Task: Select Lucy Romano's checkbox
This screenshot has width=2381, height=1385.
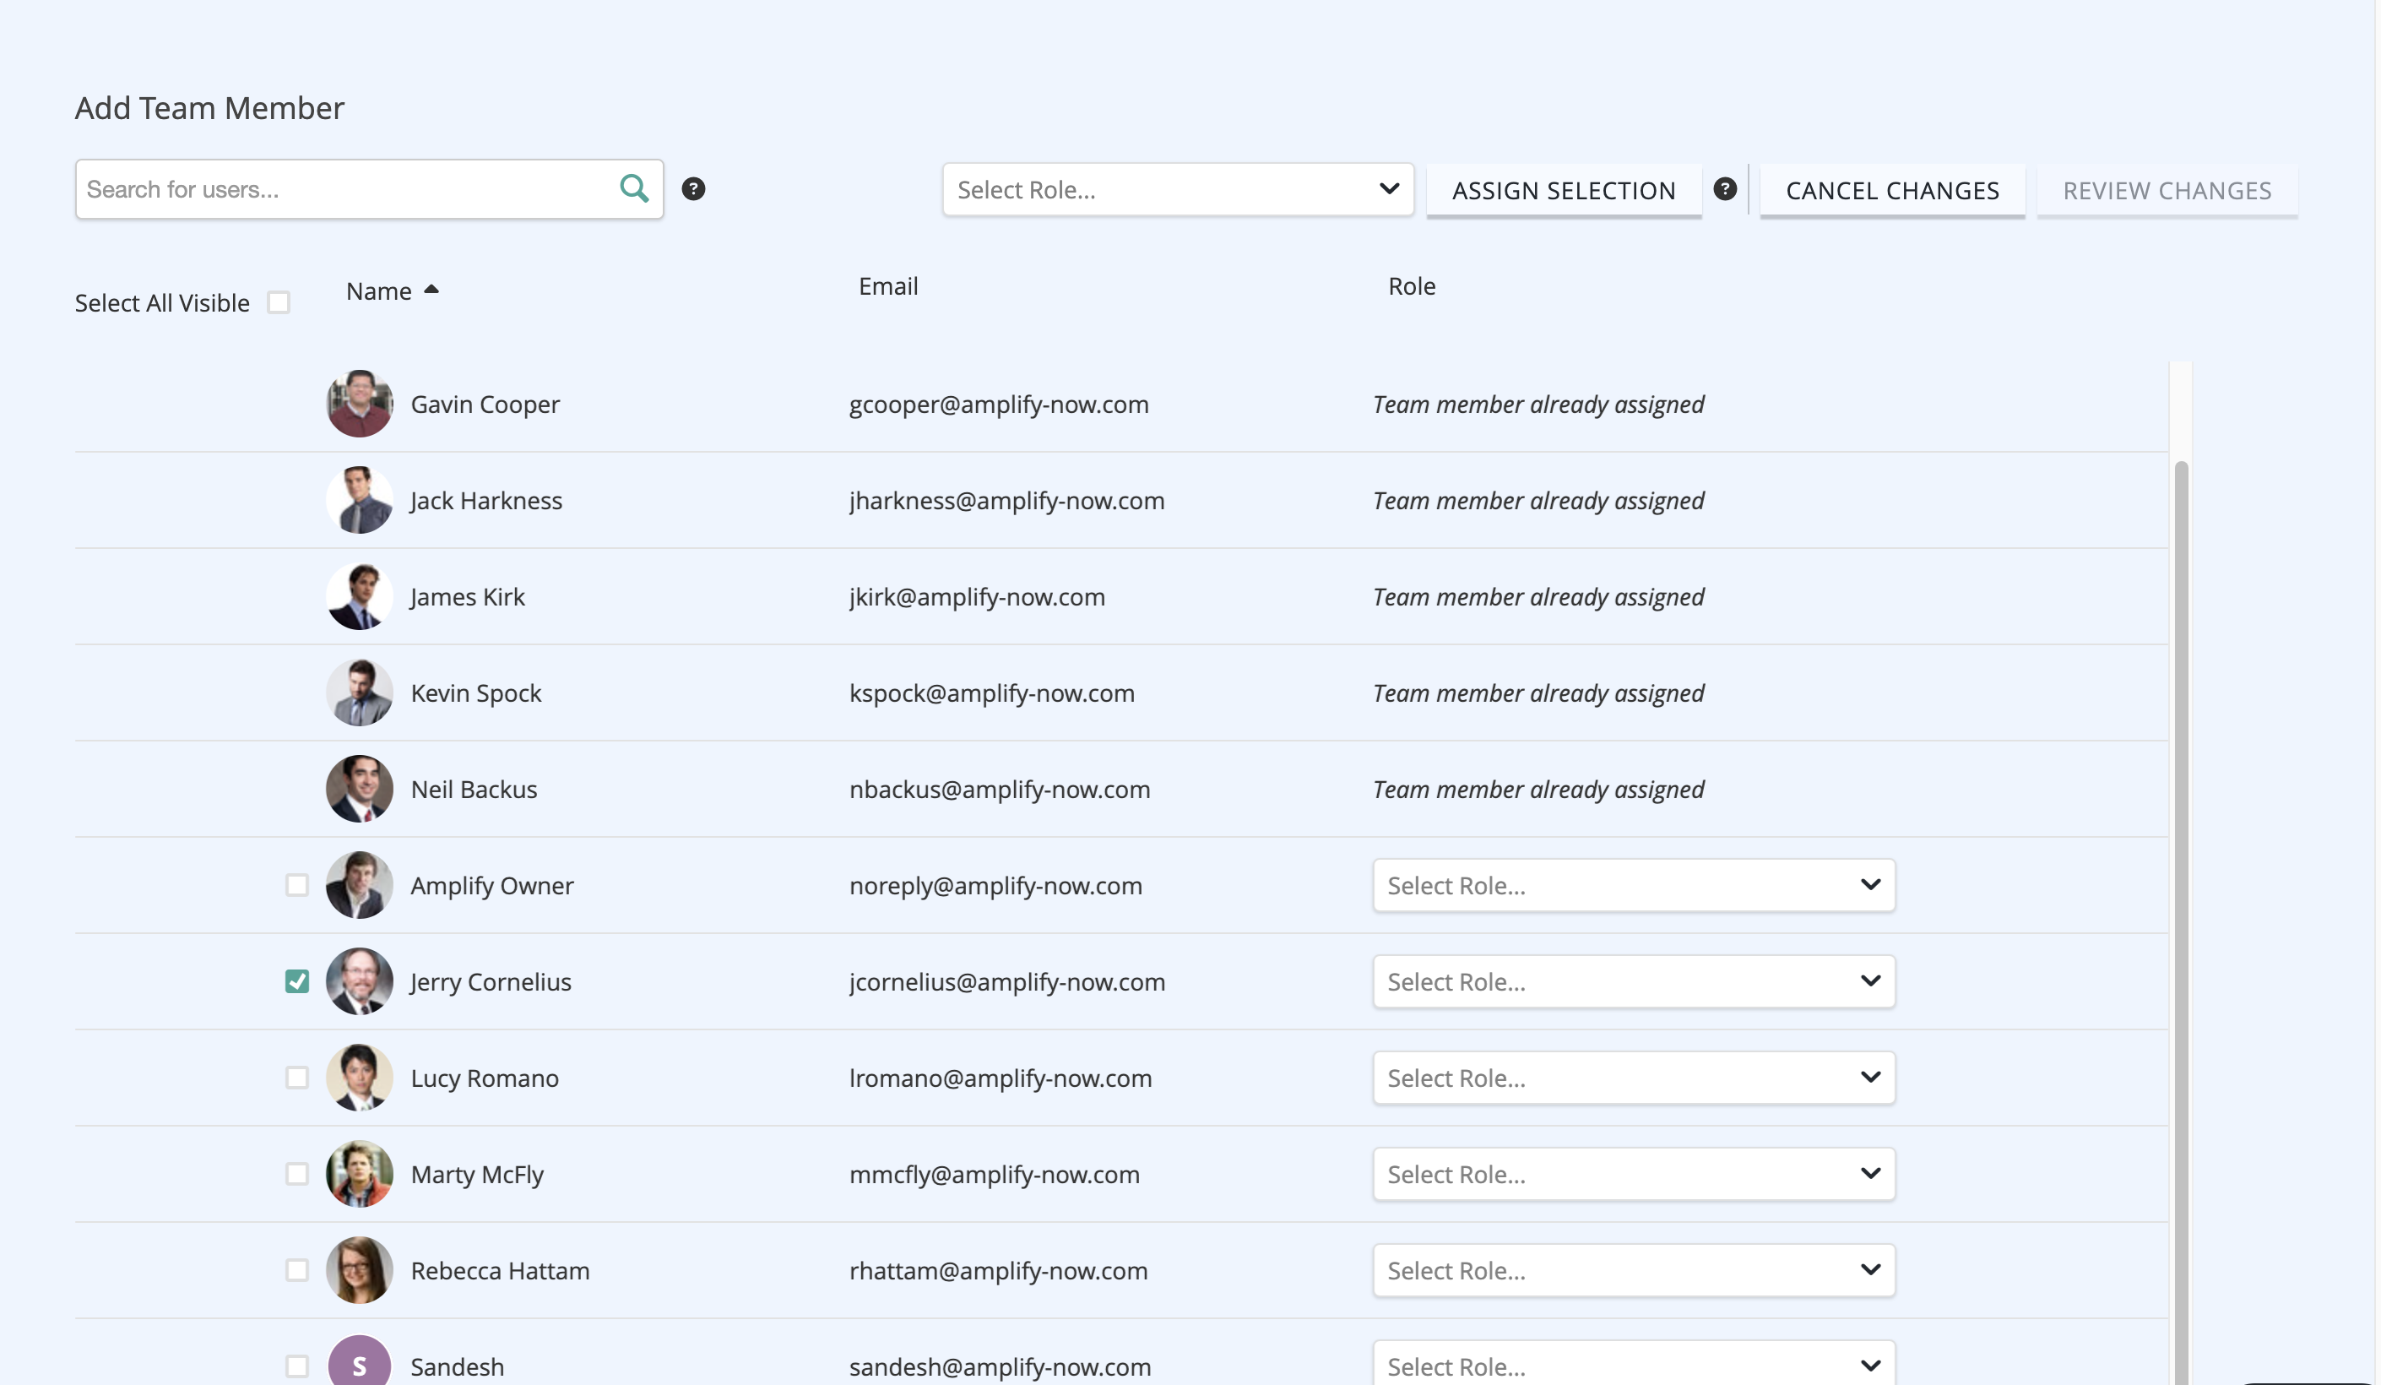Action: pos(296,1078)
